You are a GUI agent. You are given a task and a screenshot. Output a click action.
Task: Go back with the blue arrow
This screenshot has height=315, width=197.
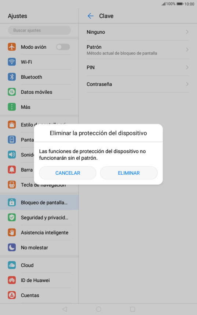pyautogui.click(x=91, y=16)
